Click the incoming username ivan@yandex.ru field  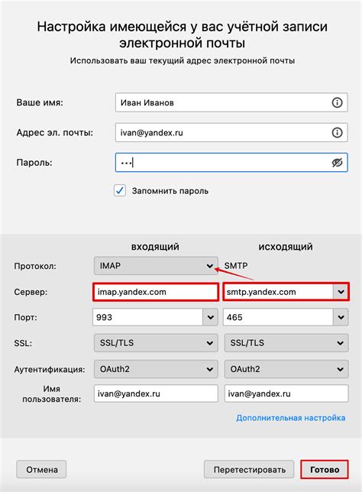(156, 393)
